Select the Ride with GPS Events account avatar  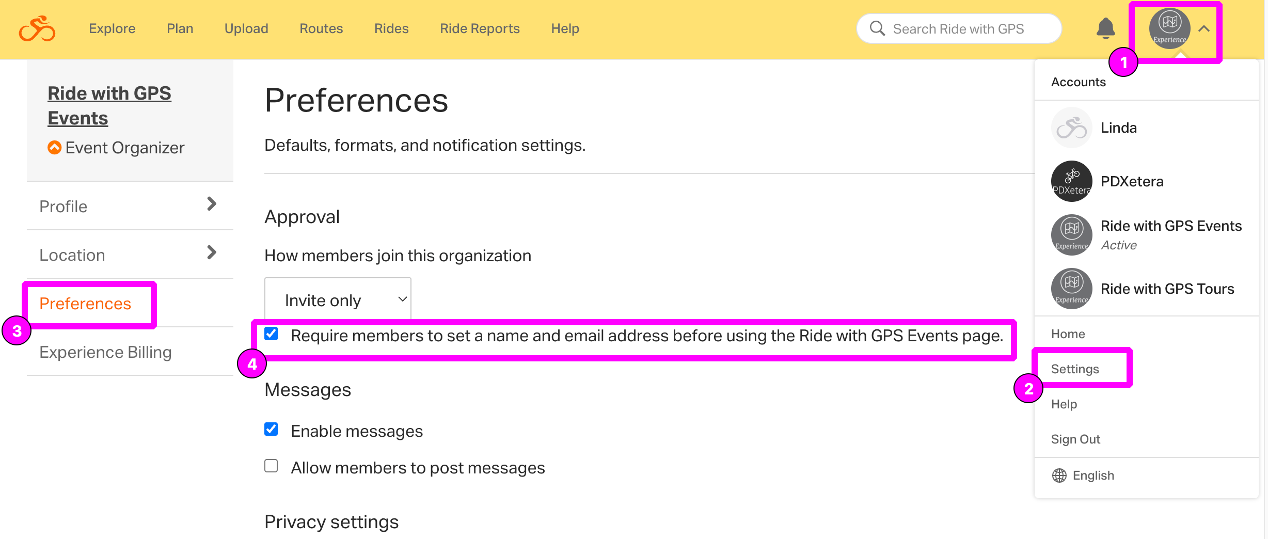[1072, 235]
